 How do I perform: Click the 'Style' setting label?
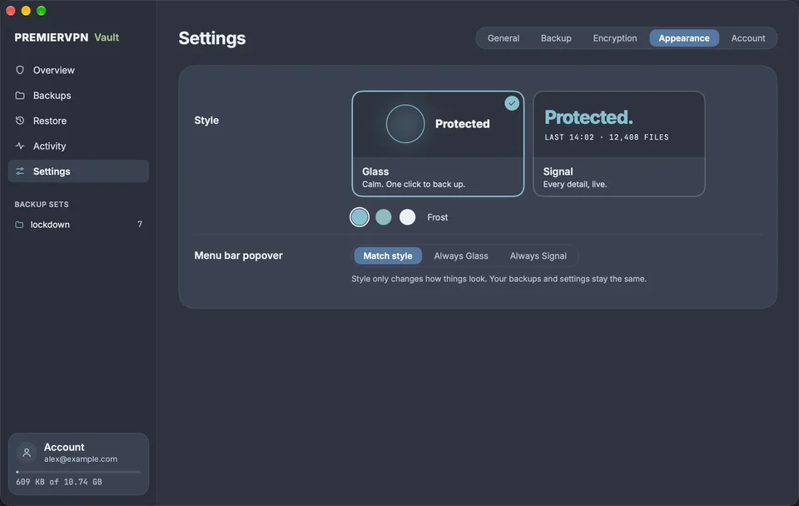pos(206,120)
